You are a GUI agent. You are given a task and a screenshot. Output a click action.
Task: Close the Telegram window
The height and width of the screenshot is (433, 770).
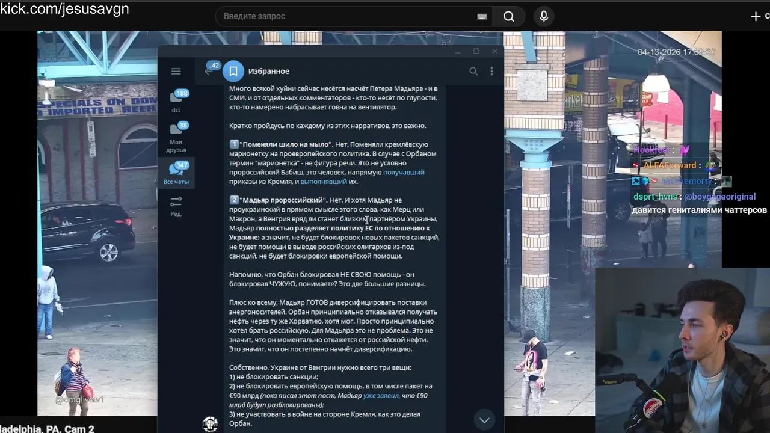click(494, 52)
